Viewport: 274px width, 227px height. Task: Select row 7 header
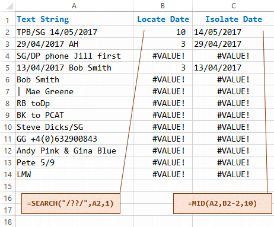7,91
